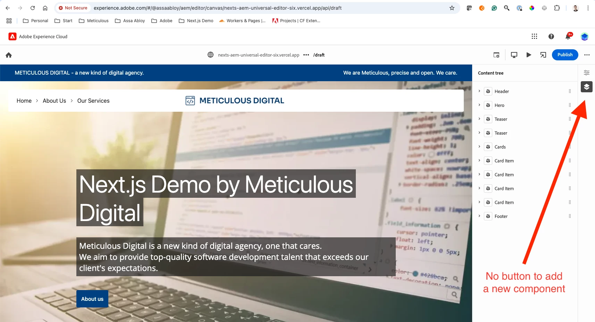595x322 pixels.
Task: Open Adobe bookmarks folder
Action: [x=162, y=21]
